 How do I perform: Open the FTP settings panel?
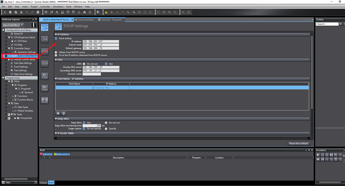[45, 51]
